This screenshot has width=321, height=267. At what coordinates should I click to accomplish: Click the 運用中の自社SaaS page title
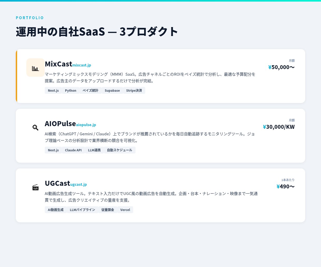(97, 32)
